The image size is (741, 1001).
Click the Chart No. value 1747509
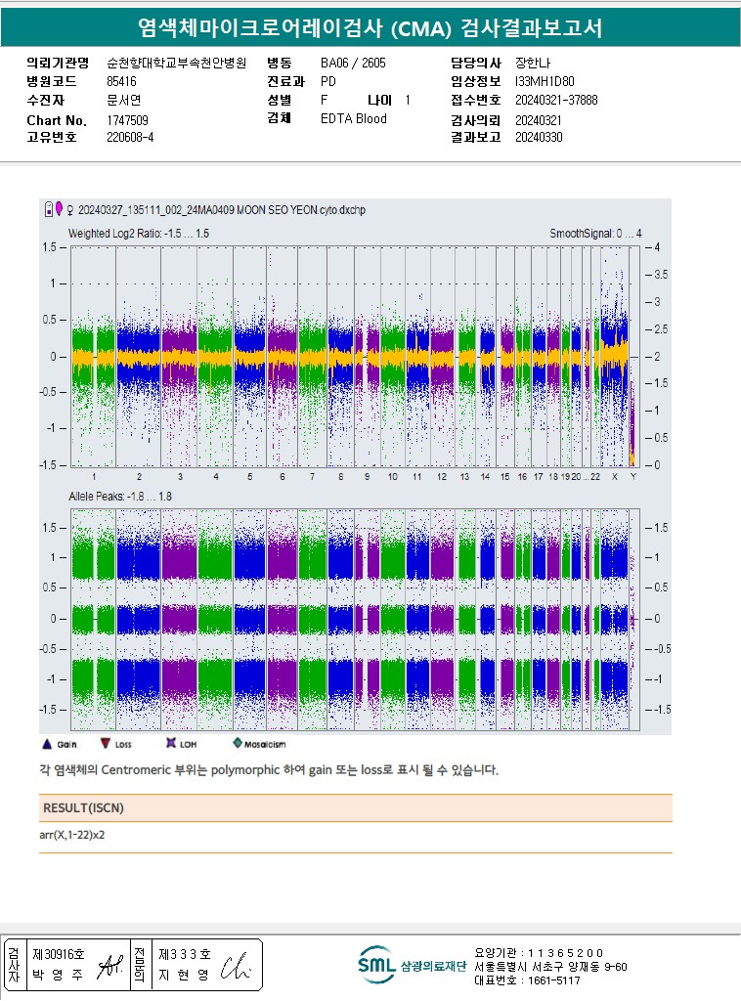coord(127,119)
